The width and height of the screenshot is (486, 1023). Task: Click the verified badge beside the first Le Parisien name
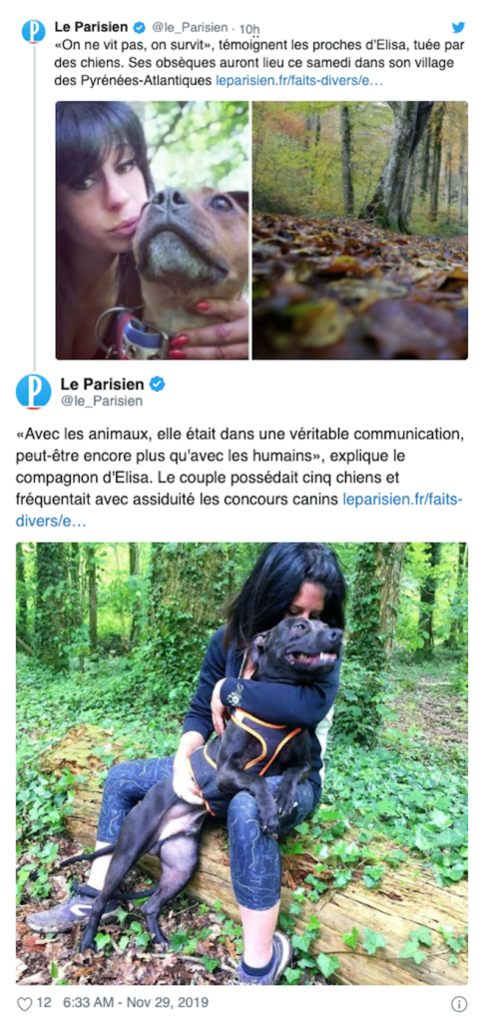point(139,27)
